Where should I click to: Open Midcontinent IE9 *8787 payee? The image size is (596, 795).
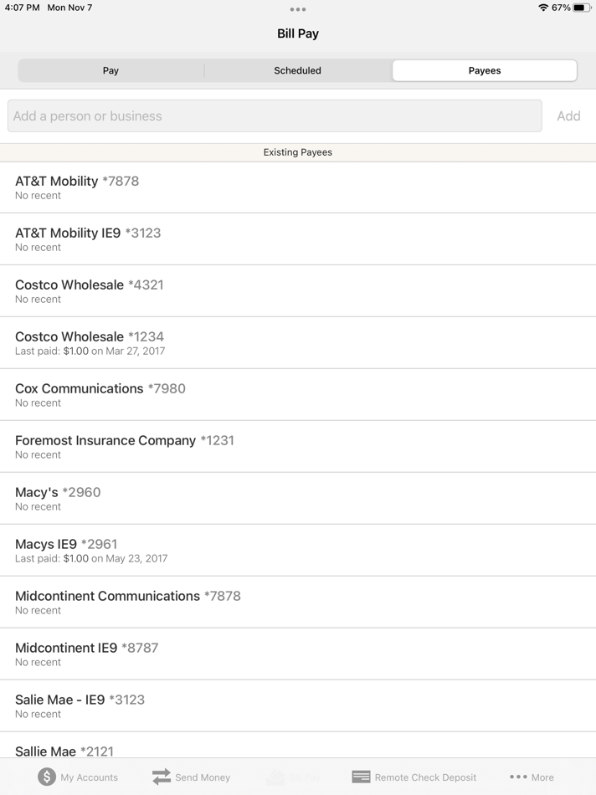point(298,654)
